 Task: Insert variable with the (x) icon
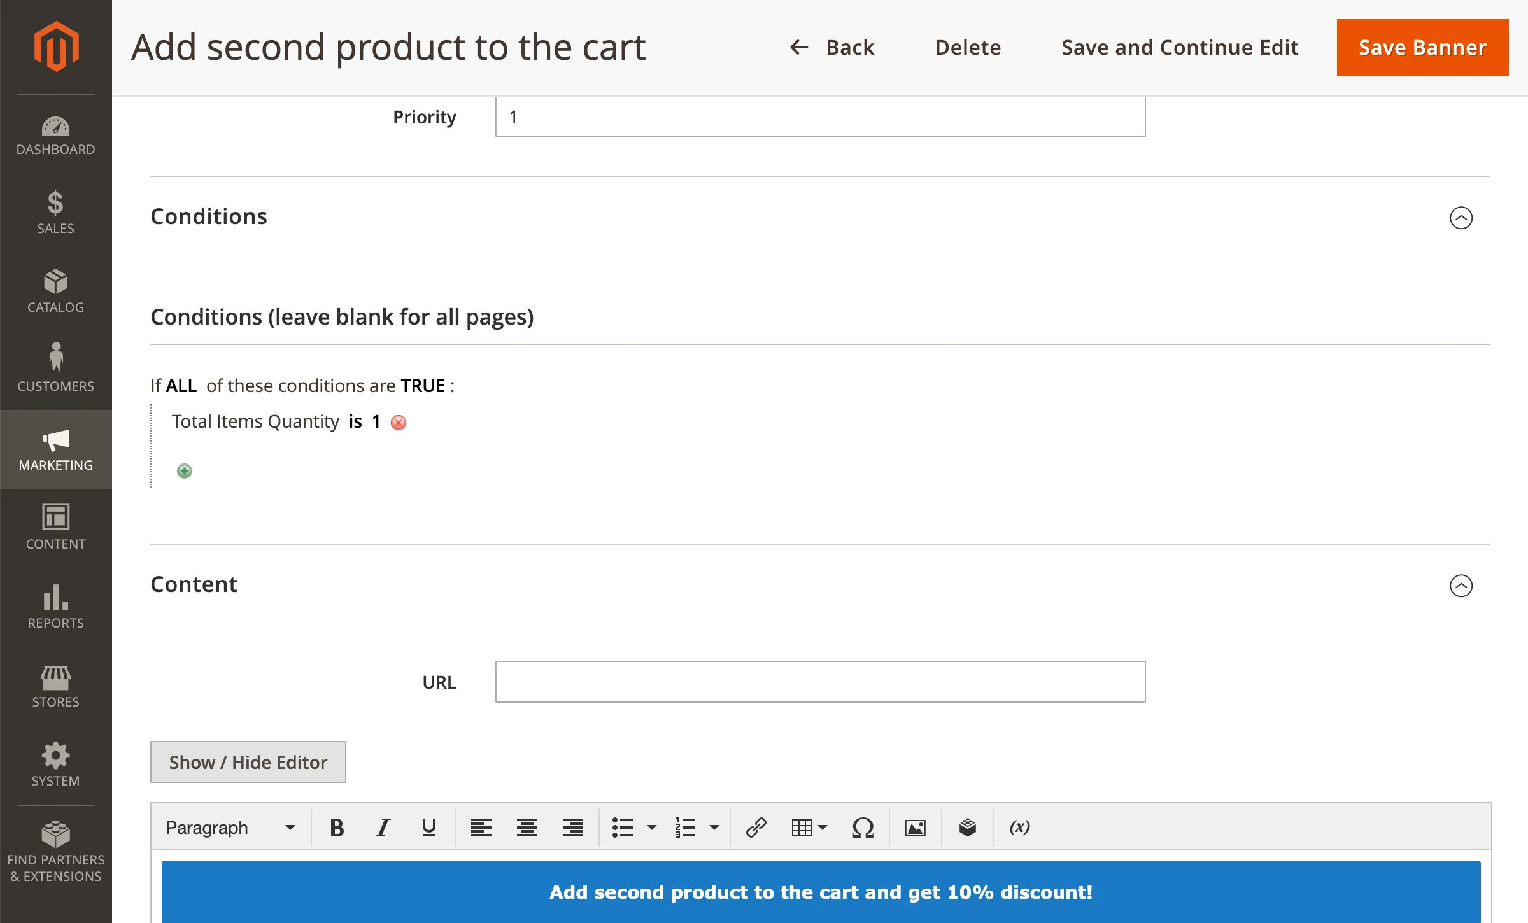coord(1019,828)
